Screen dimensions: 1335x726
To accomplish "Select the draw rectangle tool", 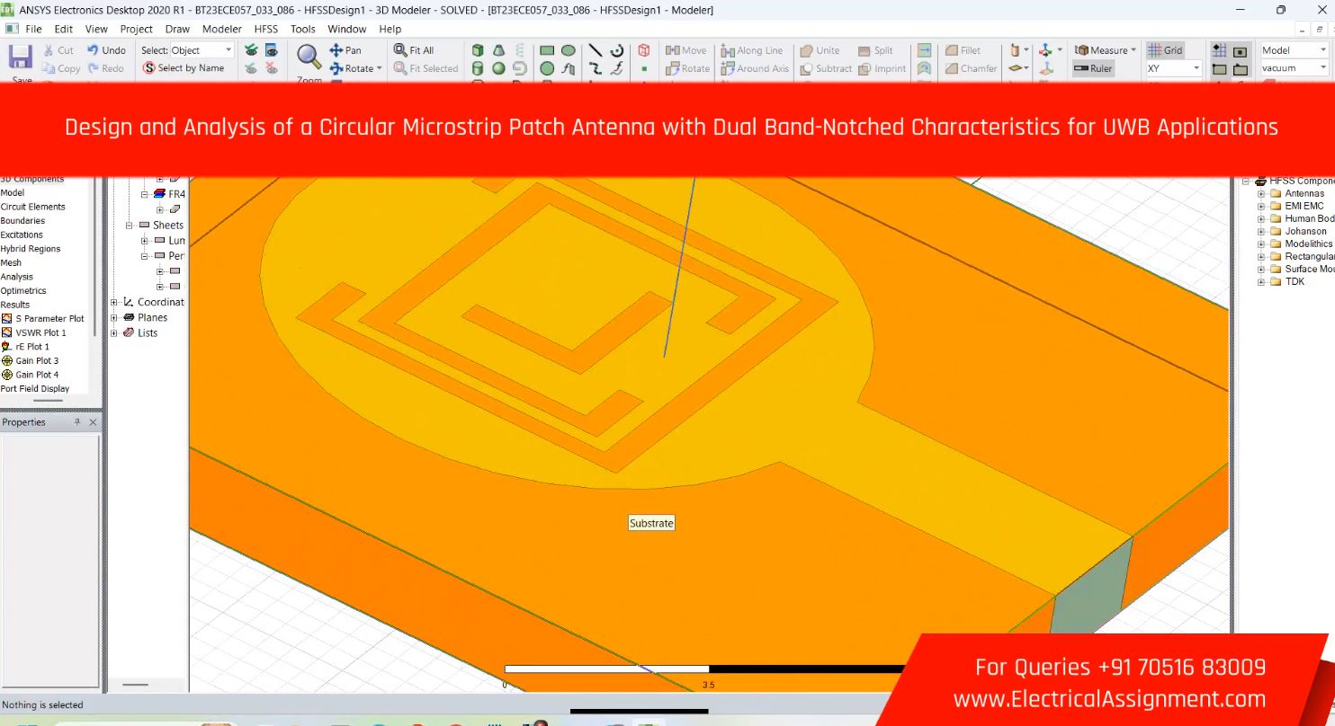I will [x=547, y=50].
